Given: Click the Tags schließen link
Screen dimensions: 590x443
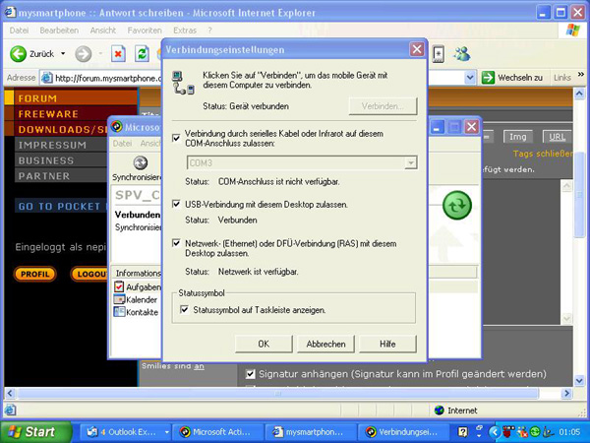Looking at the screenshot, I should [543, 154].
